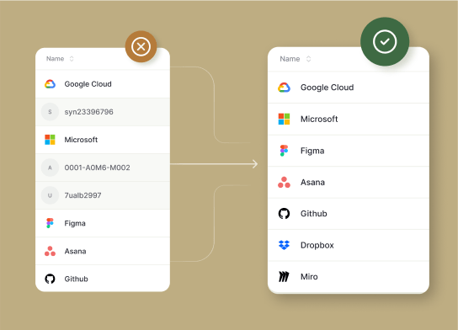Click the left list Name column header
Viewport: 458px width, 330px height.
[x=56, y=59]
